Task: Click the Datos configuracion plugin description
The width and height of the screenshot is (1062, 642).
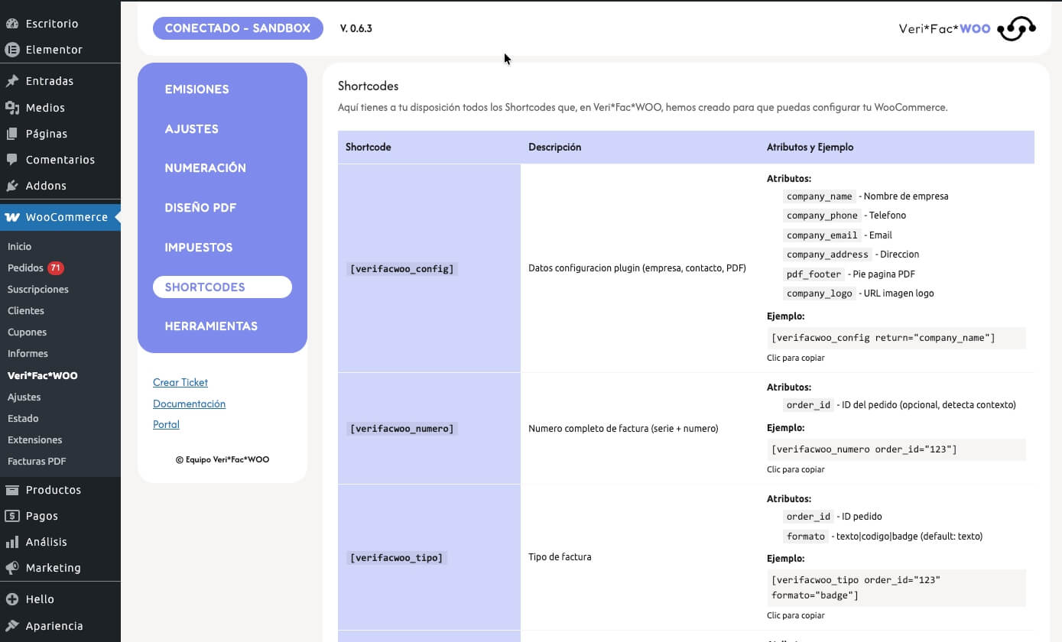Action: click(637, 268)
